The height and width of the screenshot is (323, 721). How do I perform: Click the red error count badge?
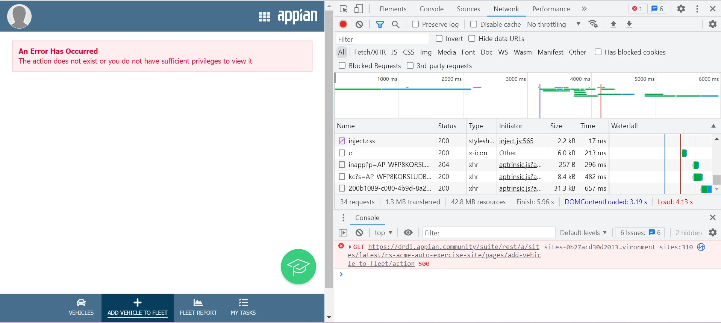coord(637,9)
